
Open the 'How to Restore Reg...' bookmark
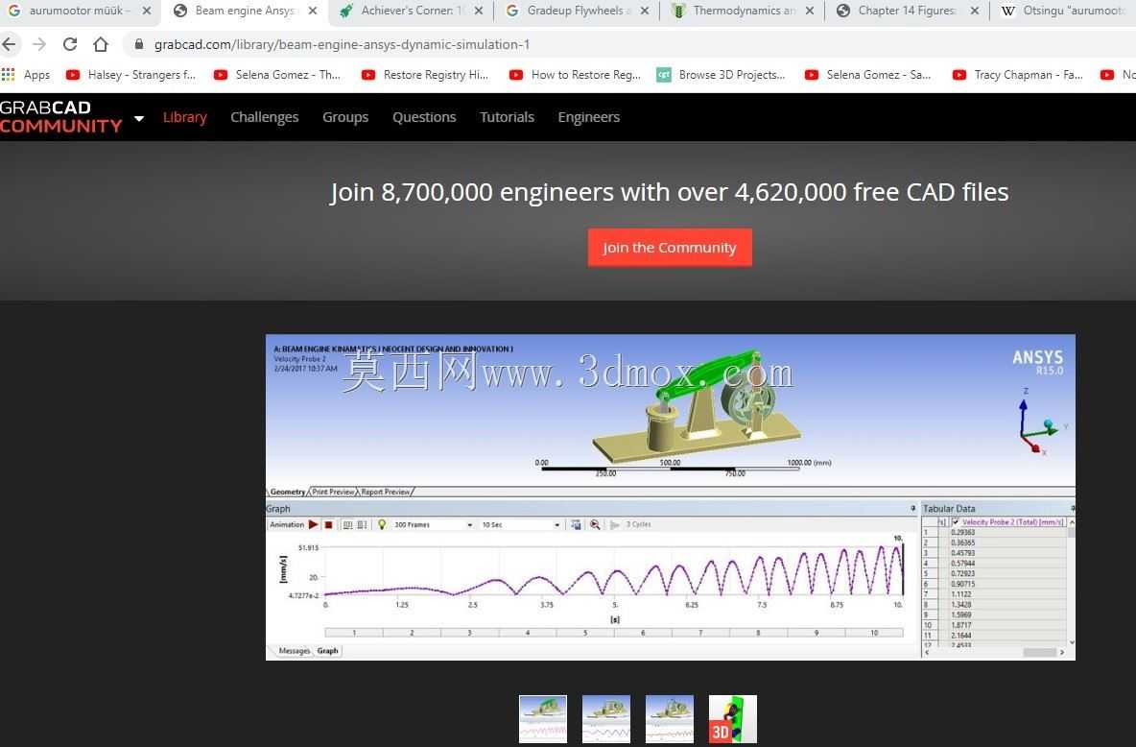[575, 74]
